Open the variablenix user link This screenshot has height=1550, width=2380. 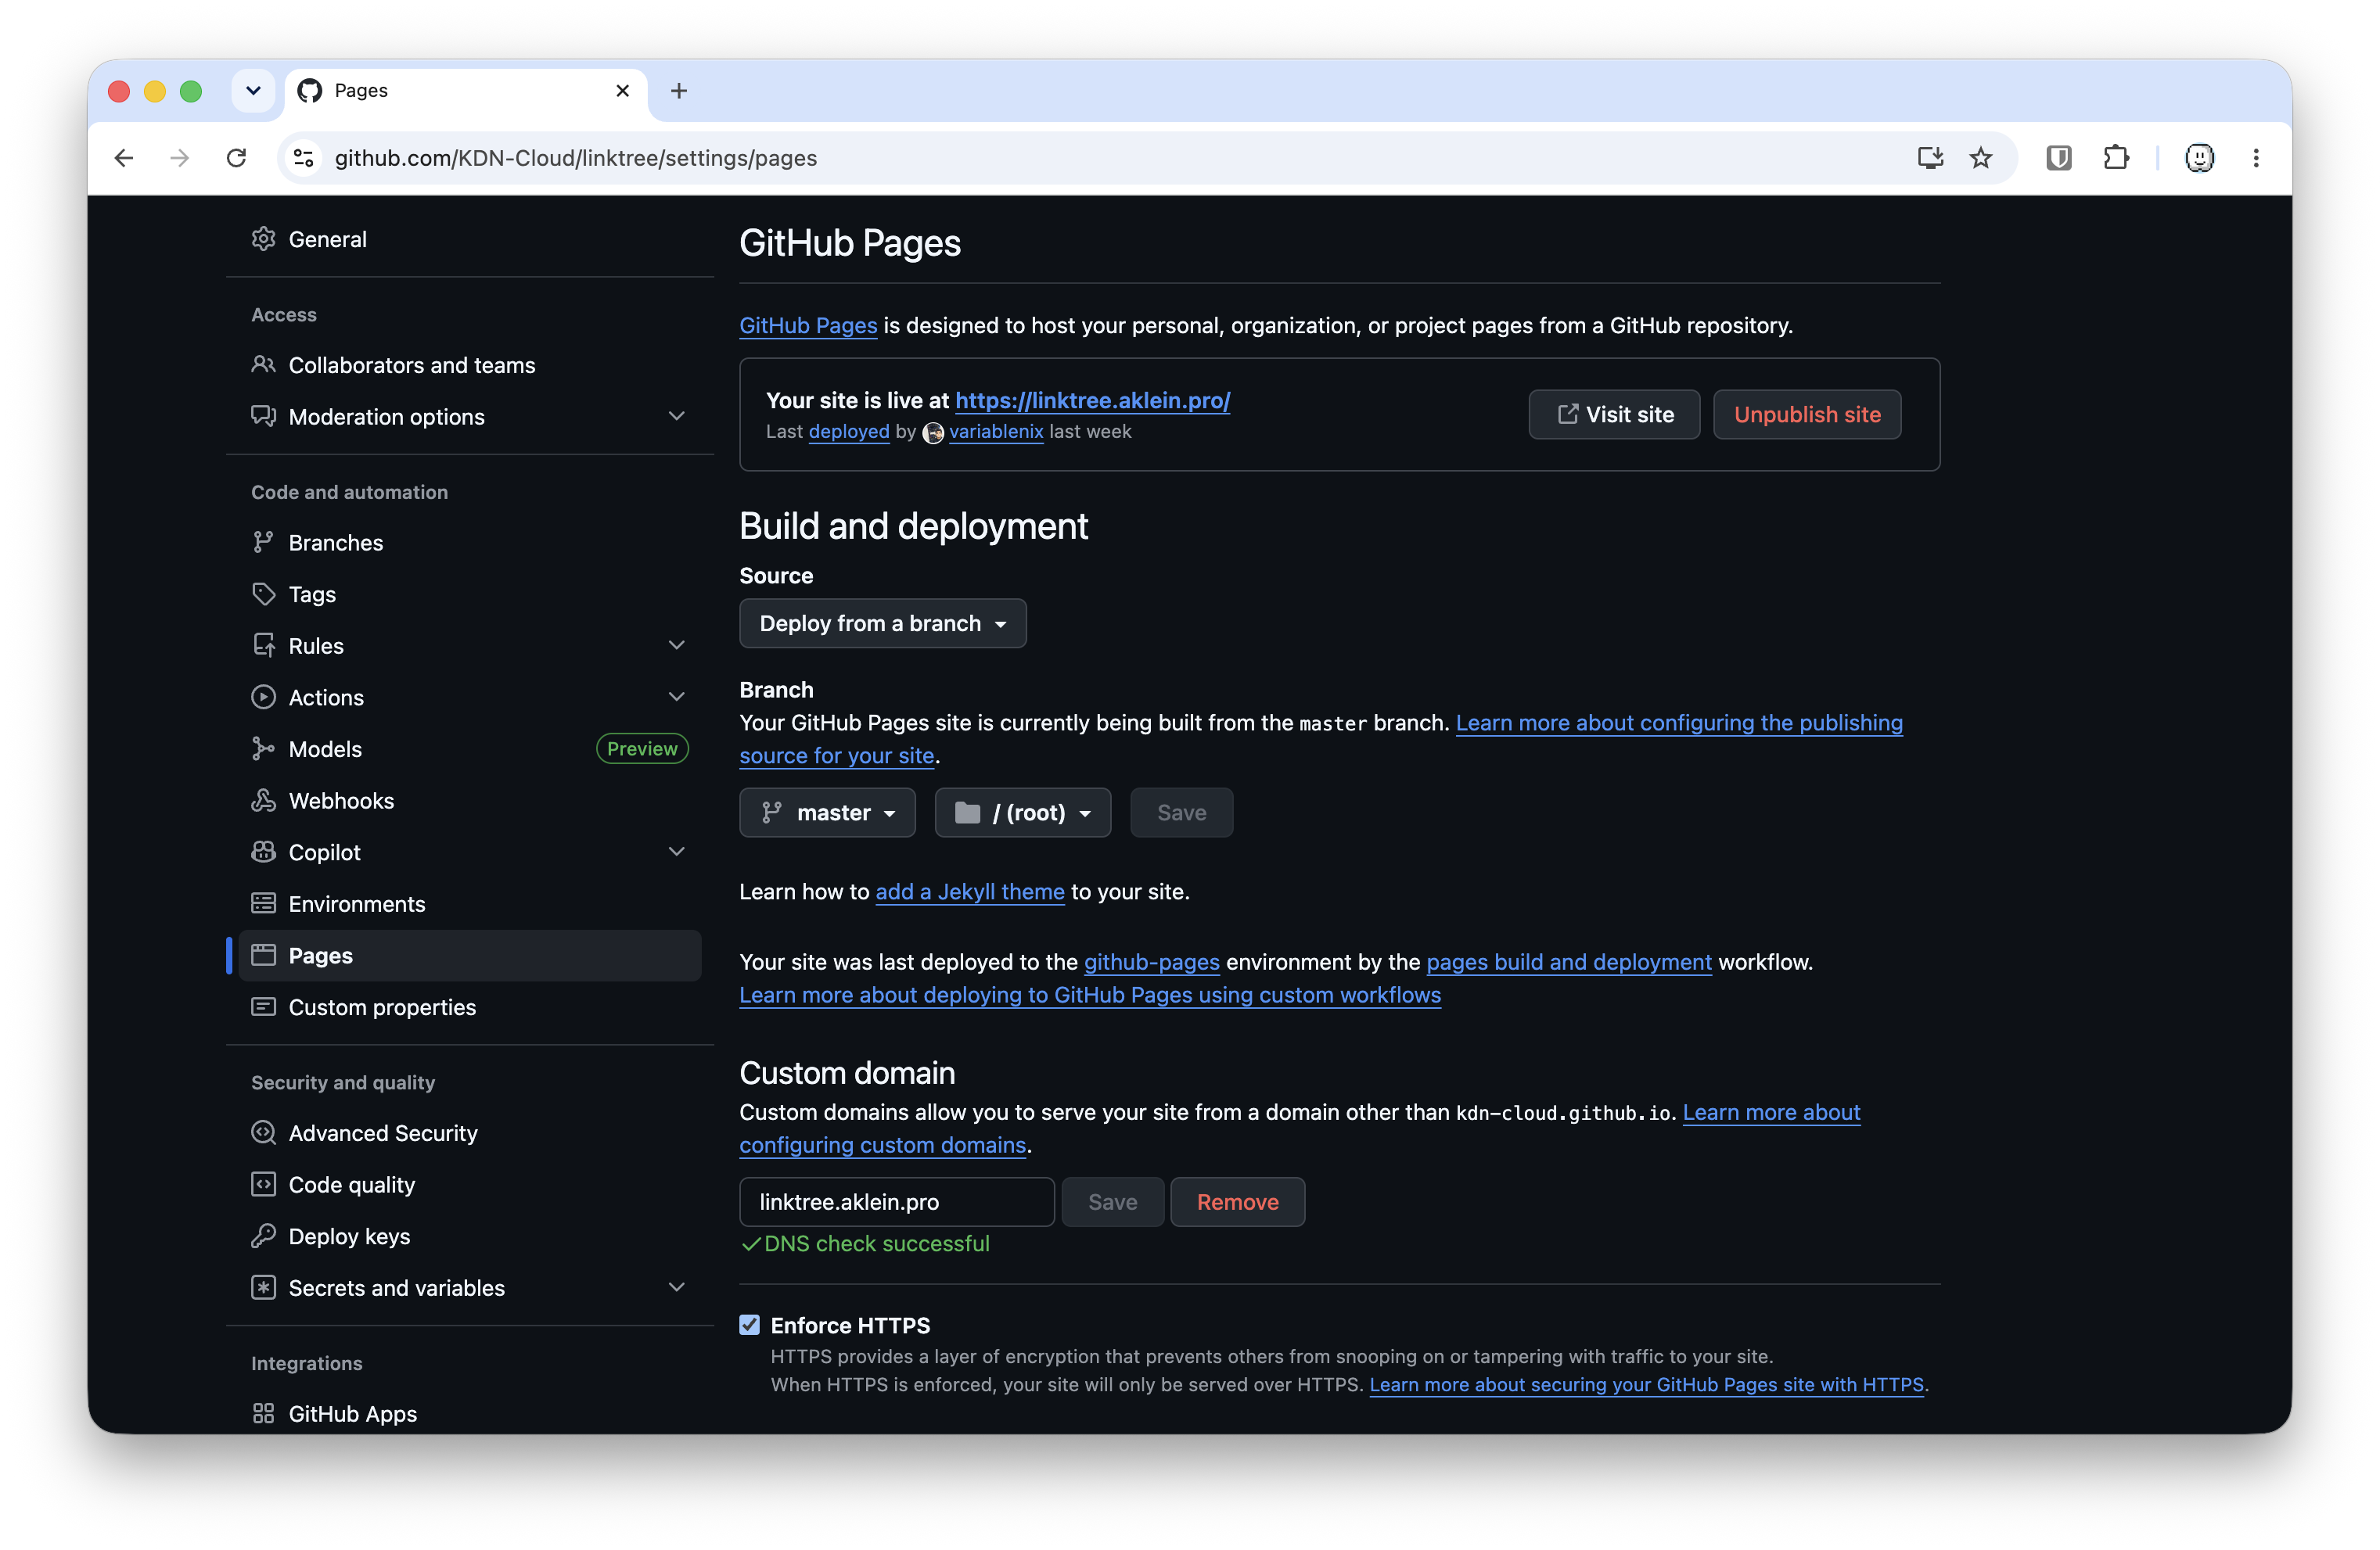click(x=996, y=431)
